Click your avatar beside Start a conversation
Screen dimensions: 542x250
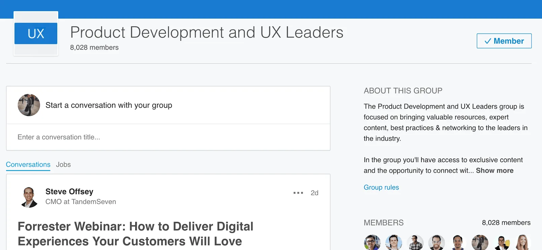click(x=29, y=105)
